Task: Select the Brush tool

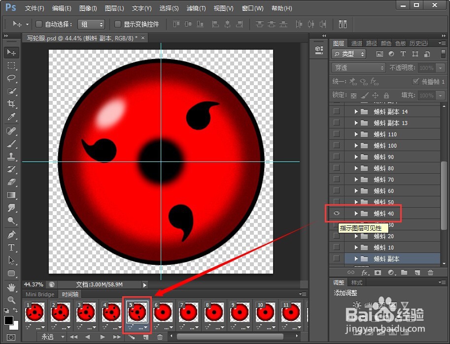Action: [11, 144]
